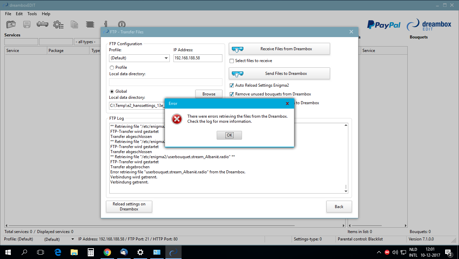This screenshot has height=259, width=459.
Task: Uncheck Auto Reload Settings Enigma2
Action: (x=232, y=86)
